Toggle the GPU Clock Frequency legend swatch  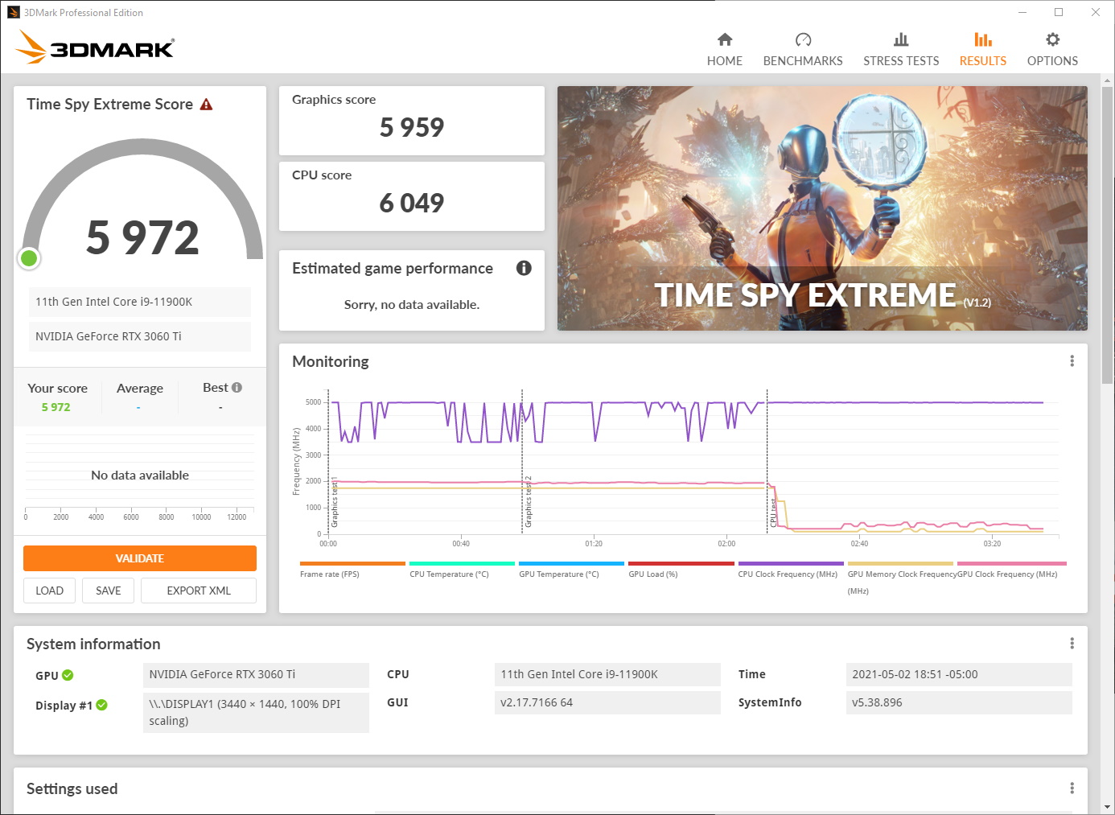tap(1012, 563)
